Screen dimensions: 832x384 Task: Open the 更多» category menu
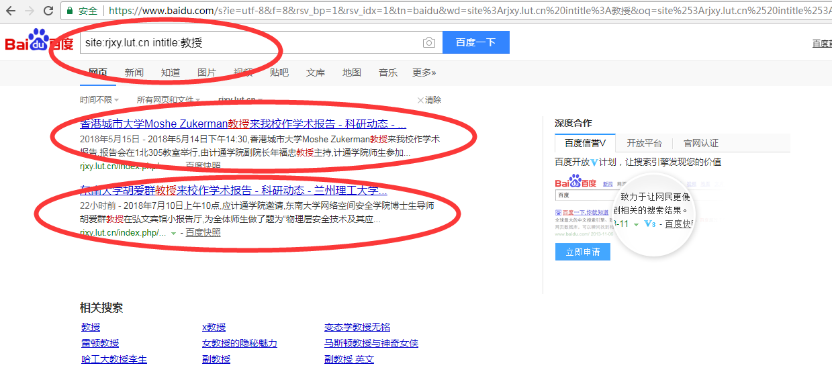coord(424,73)
